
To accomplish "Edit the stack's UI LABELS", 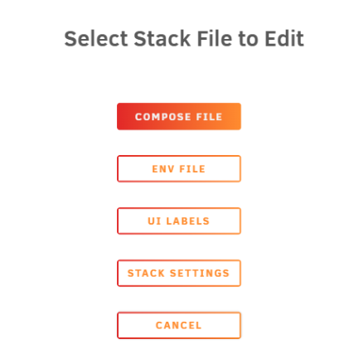I will tap(179, 221).
